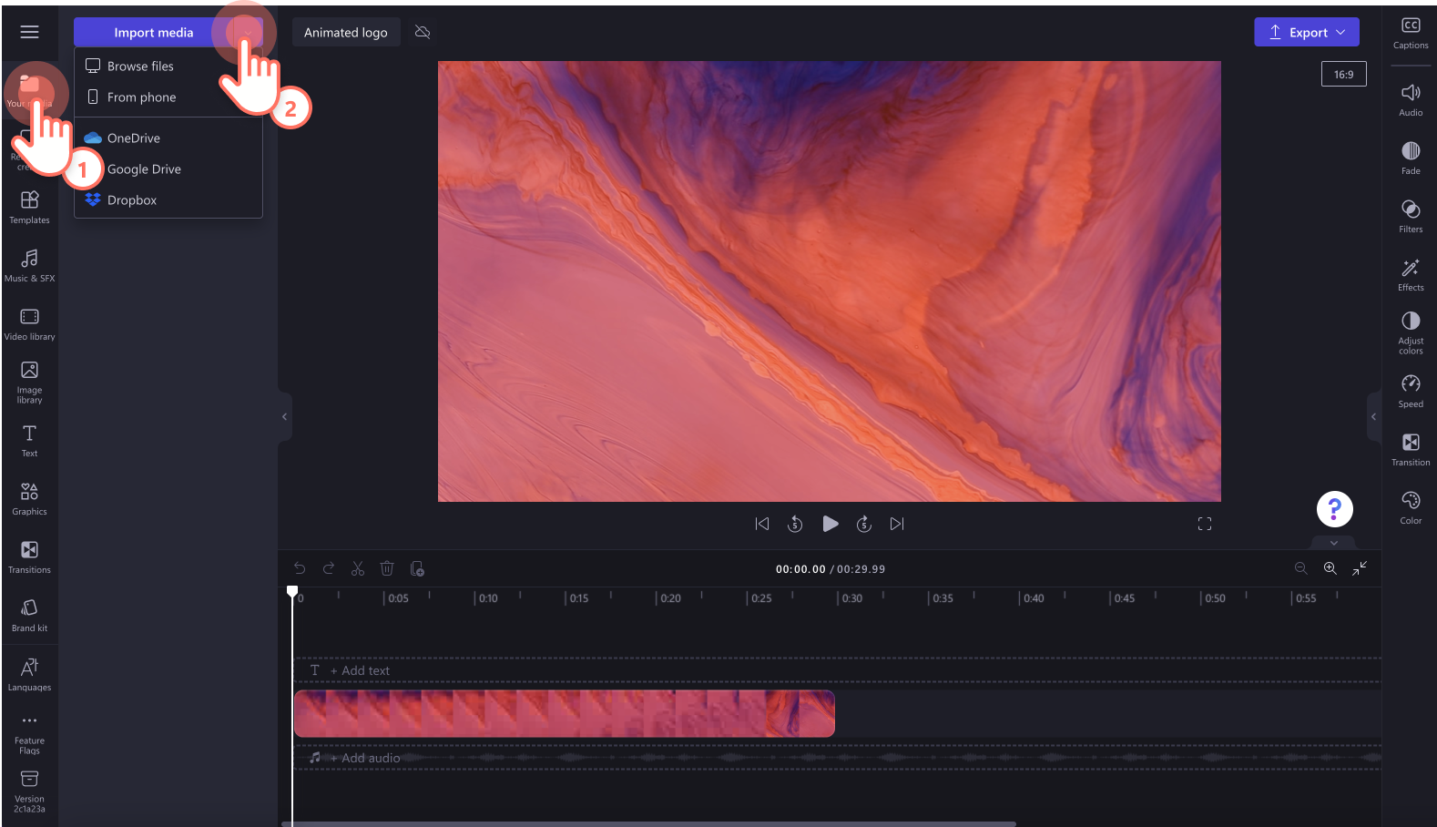Open the Transitions sidebar panel
Image resolution: width=1437 pixels, height=827 pixels.
click(29, 556)
